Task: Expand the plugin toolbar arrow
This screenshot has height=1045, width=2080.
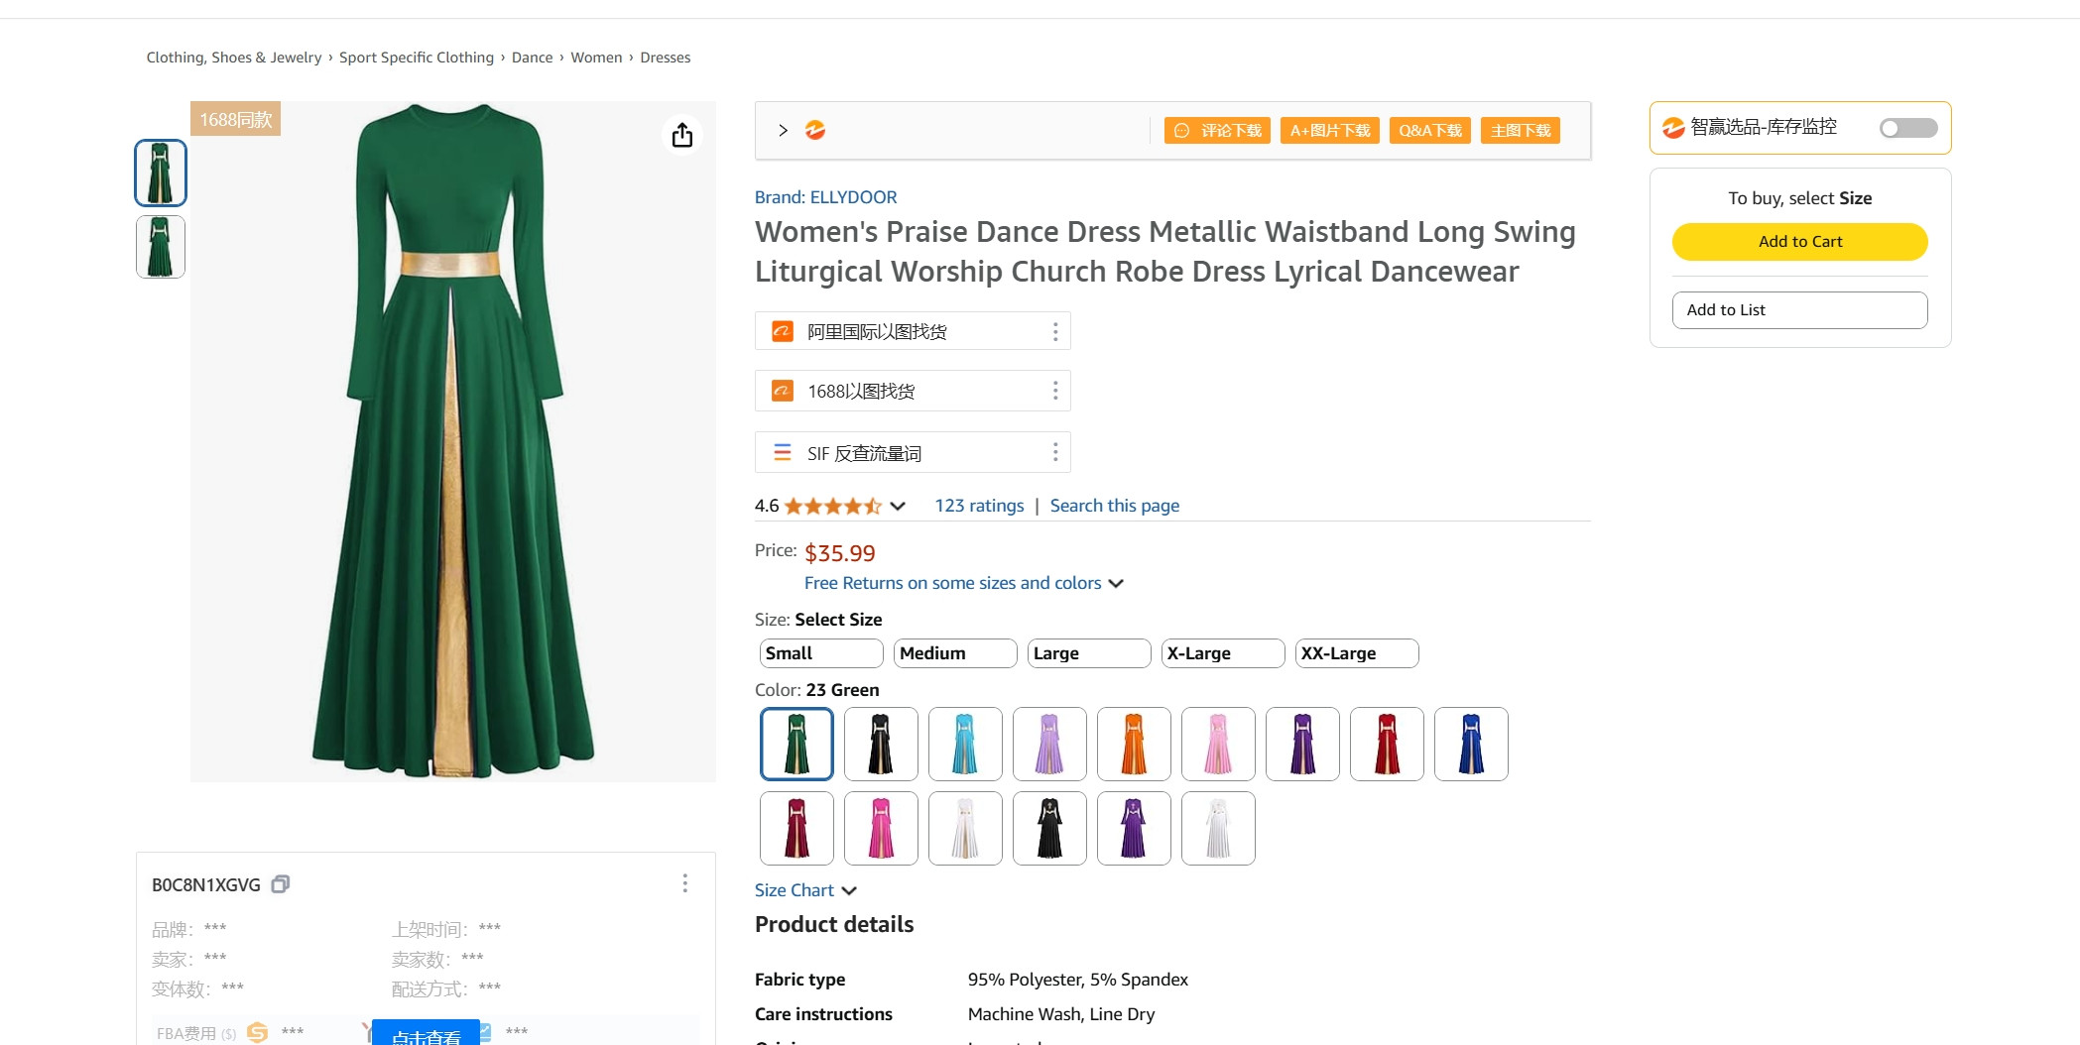Action: point(784,130)
